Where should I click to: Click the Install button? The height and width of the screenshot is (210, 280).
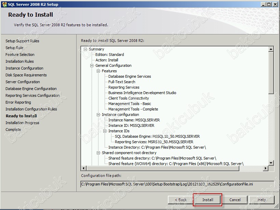pos(208,200)
